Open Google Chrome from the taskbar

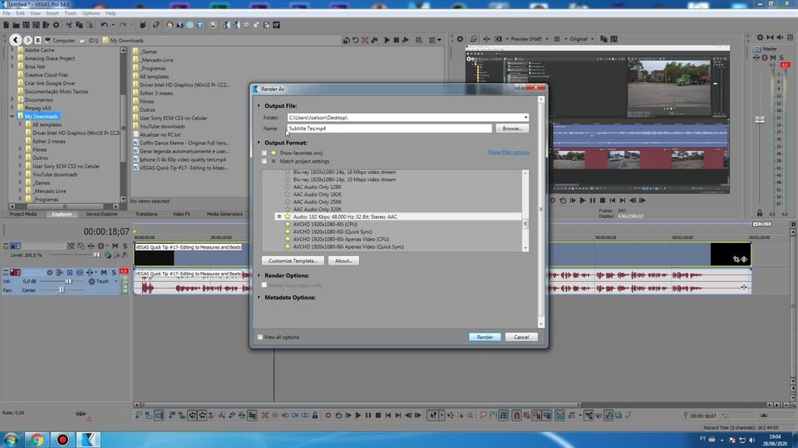37,440
